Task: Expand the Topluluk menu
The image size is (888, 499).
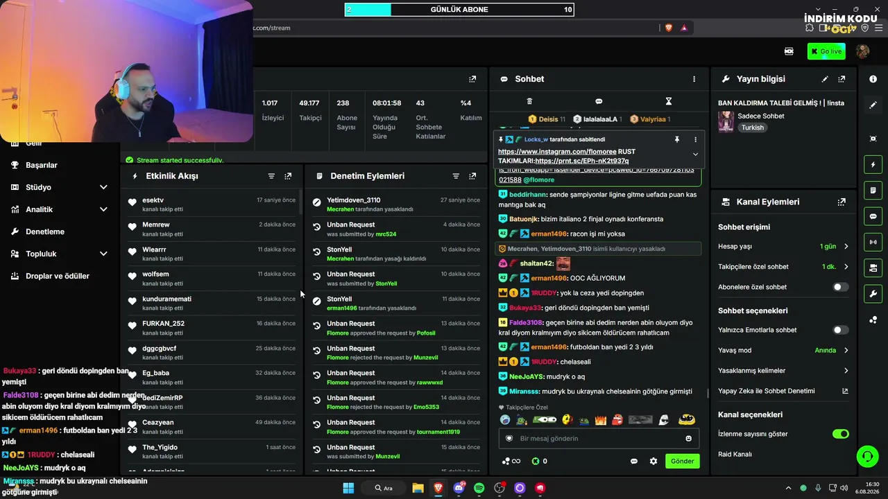Action: point(59,254)
